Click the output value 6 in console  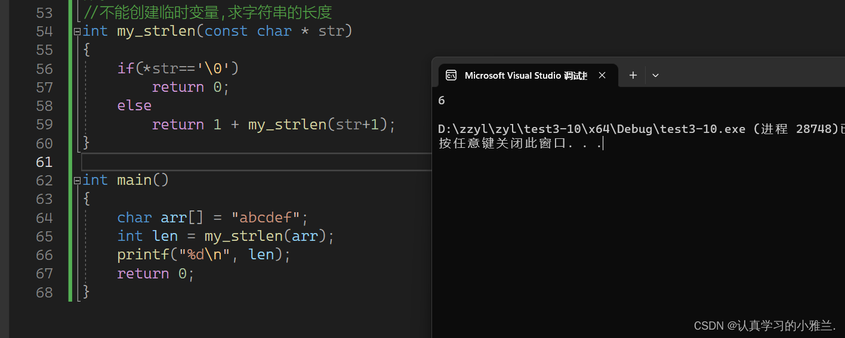442,101
